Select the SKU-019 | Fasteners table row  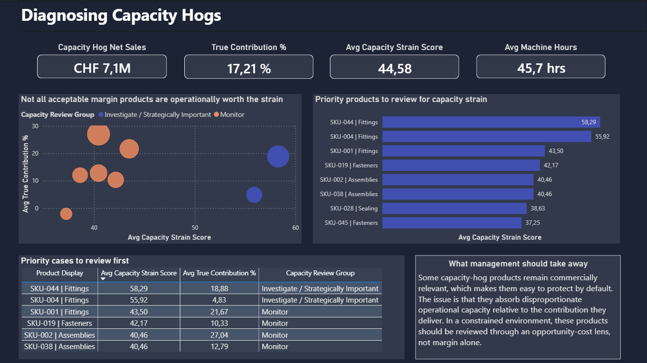[x=59, y=323]
